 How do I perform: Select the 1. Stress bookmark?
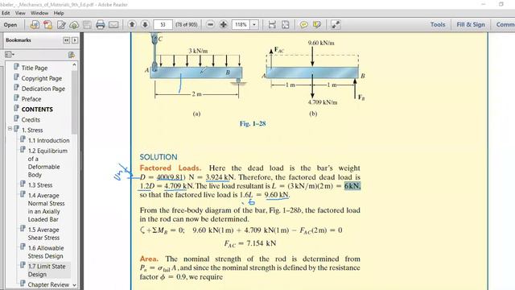(32, 130)
